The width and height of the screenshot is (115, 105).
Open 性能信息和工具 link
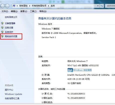click(12, 98)
